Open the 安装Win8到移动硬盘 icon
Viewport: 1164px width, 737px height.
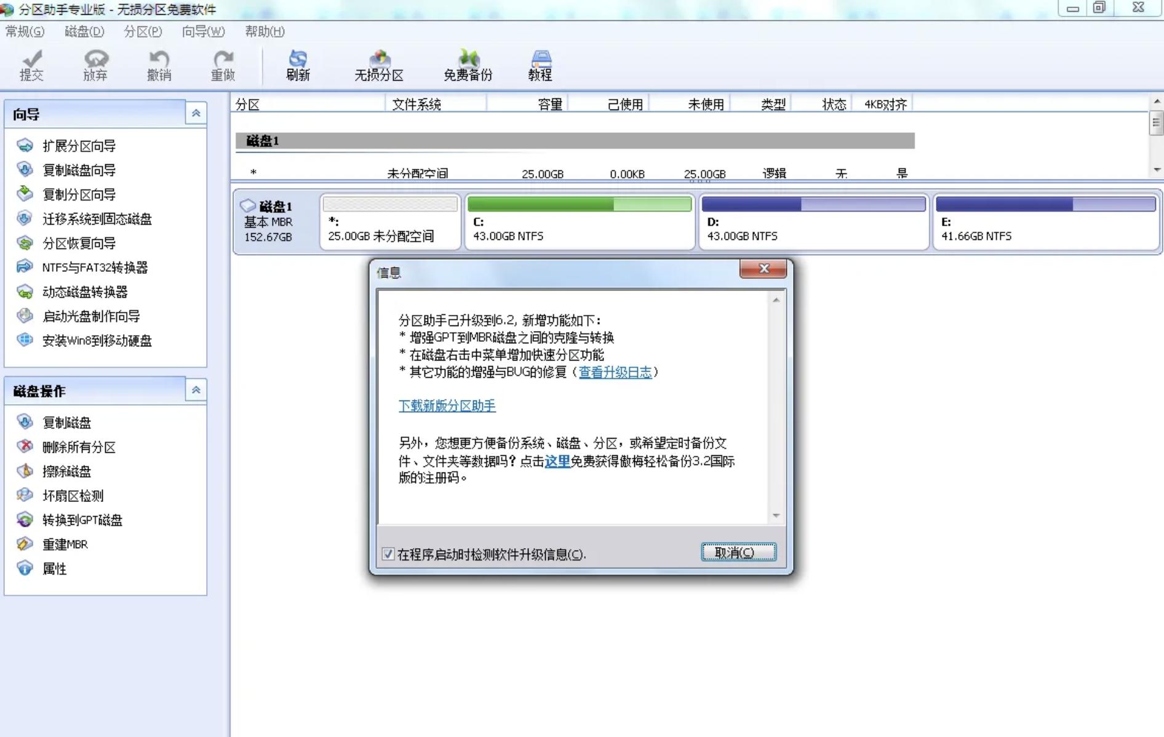25,340
